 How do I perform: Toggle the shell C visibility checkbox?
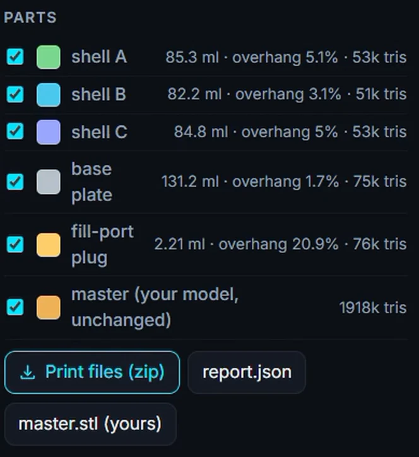(15, 131)
